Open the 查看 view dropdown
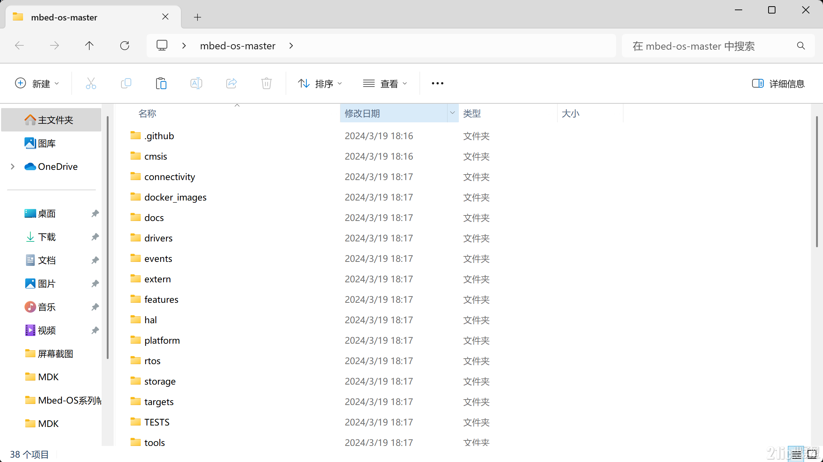The height and width of the screenshot is (462, 823). (385, 84)
